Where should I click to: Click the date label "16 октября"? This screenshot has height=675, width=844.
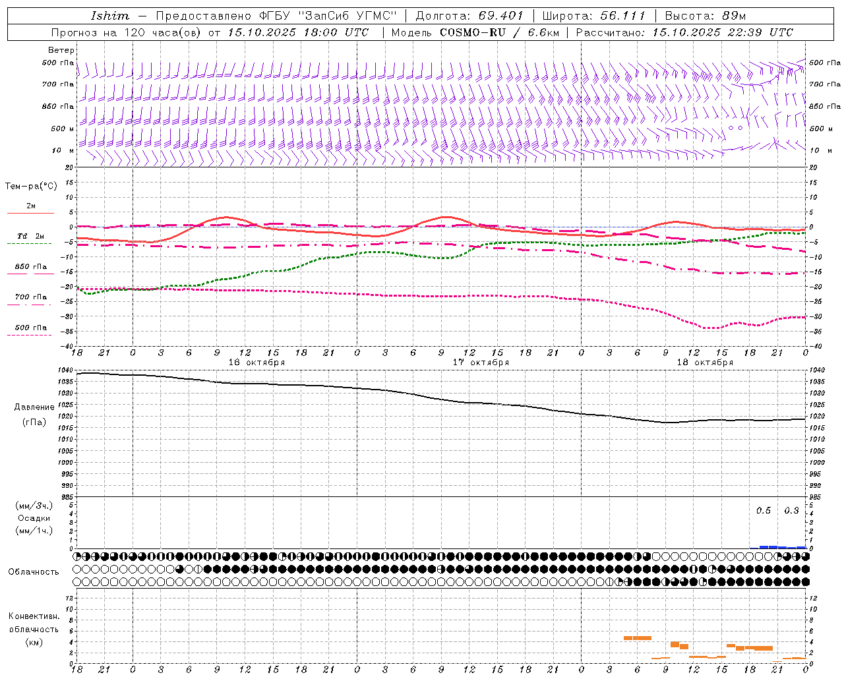pos(256,363)
